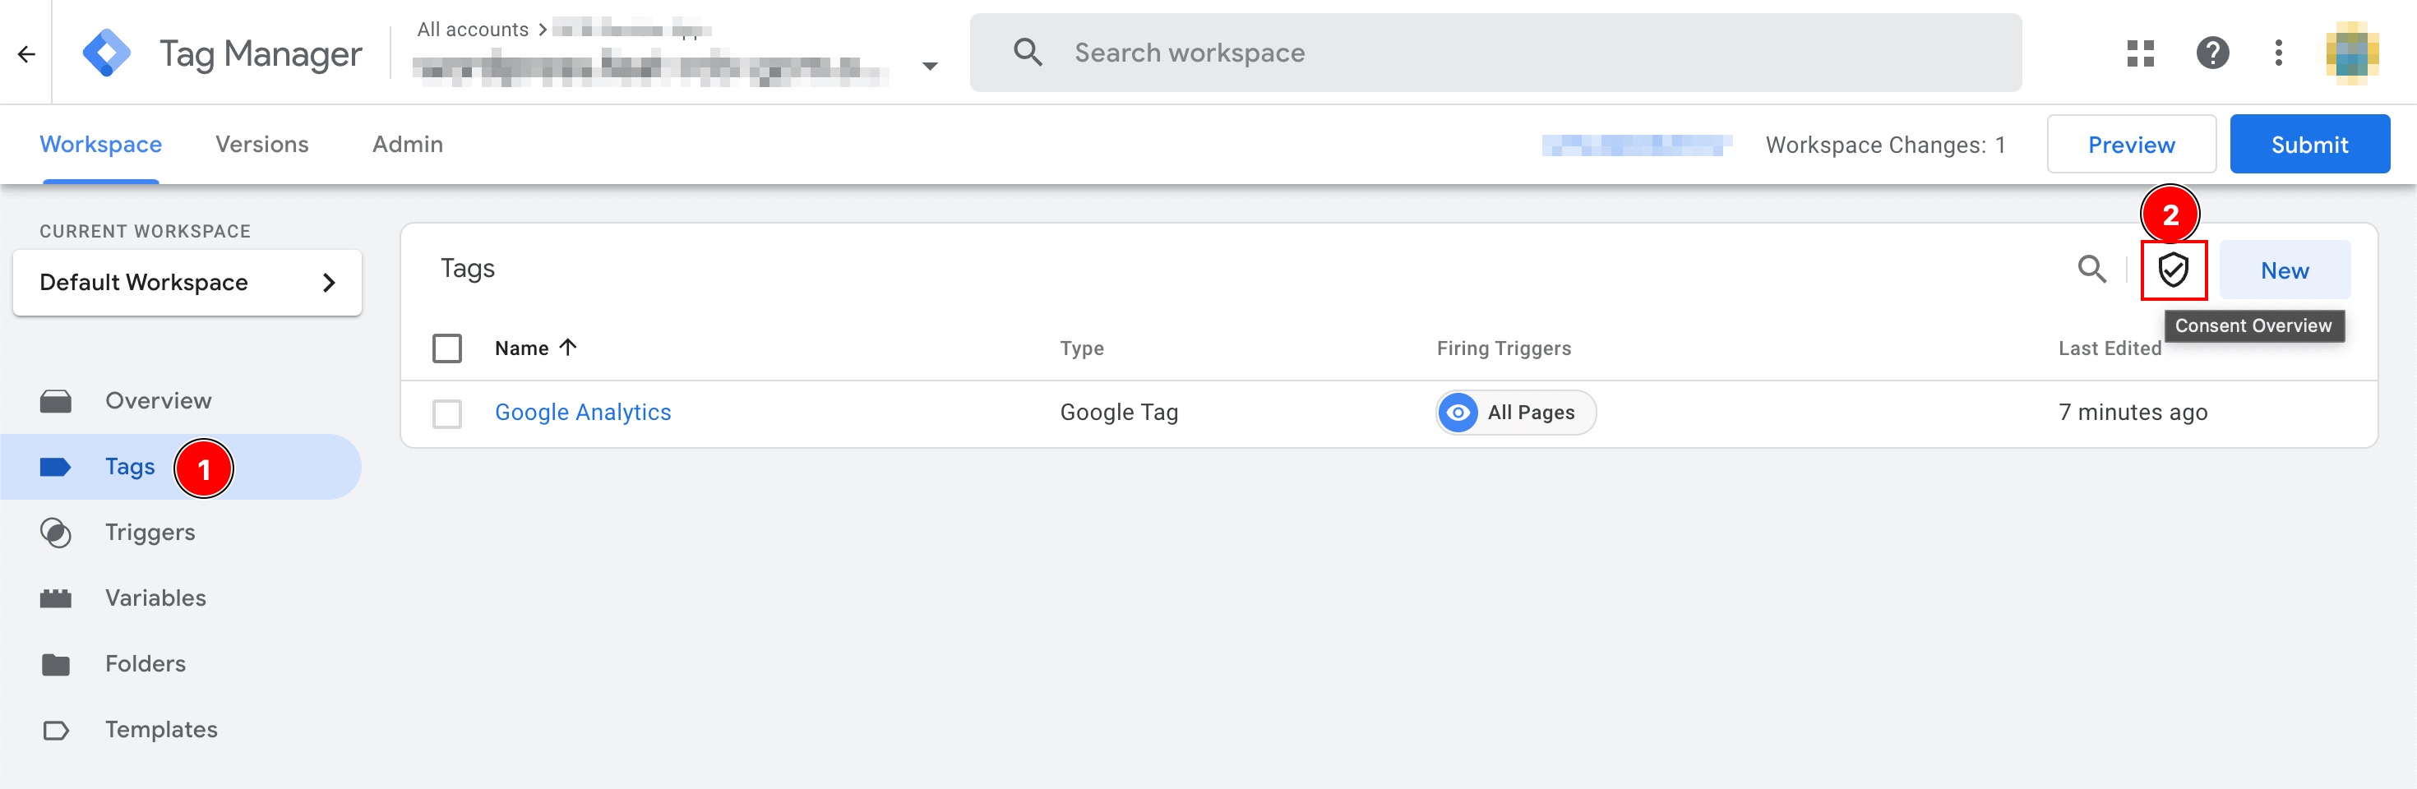Open the Google apps grid icon
Viewport: 2417px width, 789px height.
[x=2140, y=53]
